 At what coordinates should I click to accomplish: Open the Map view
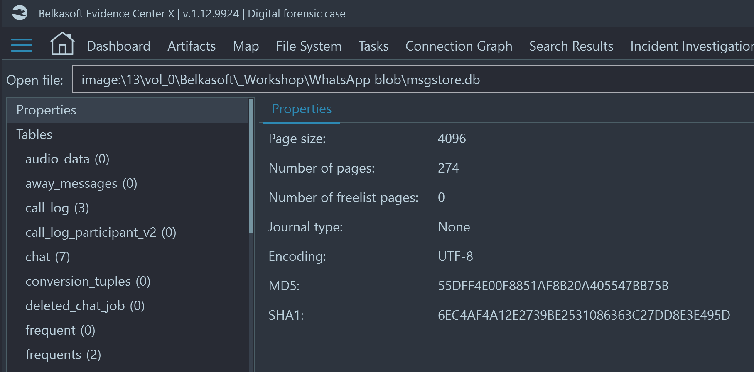pos(246,46)
